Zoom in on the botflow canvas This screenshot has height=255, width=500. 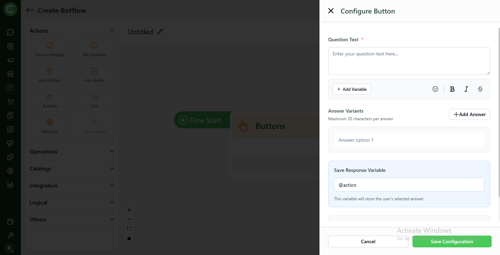(x=129, y=210)
